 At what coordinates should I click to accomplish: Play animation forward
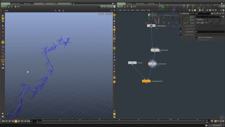coord(19,121)
